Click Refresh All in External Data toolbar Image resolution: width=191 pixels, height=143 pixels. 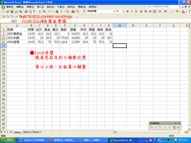pos(174,127)
